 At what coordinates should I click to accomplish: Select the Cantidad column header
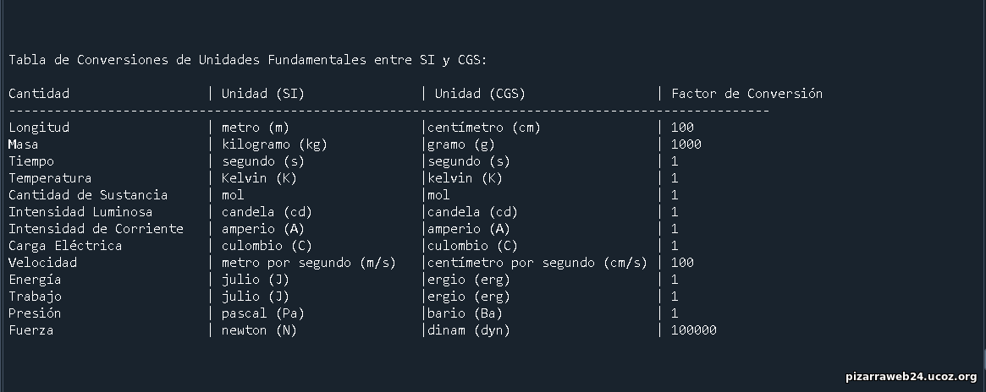39,94
